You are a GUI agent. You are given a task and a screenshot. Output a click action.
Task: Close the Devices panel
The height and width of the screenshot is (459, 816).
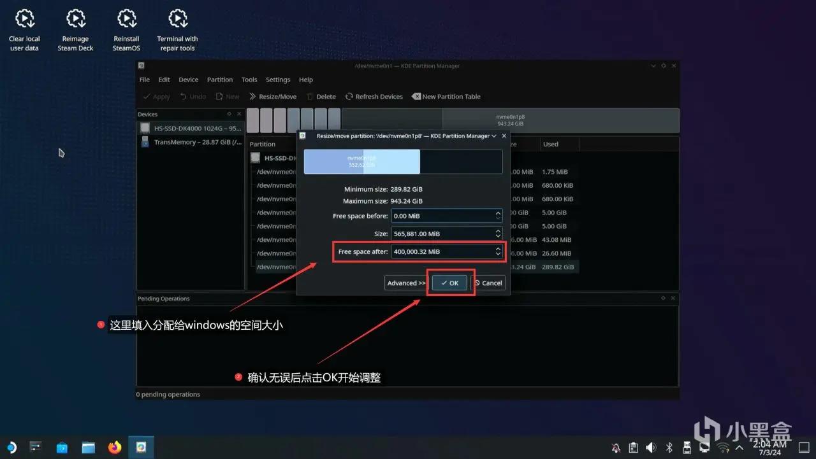[239, 114]
